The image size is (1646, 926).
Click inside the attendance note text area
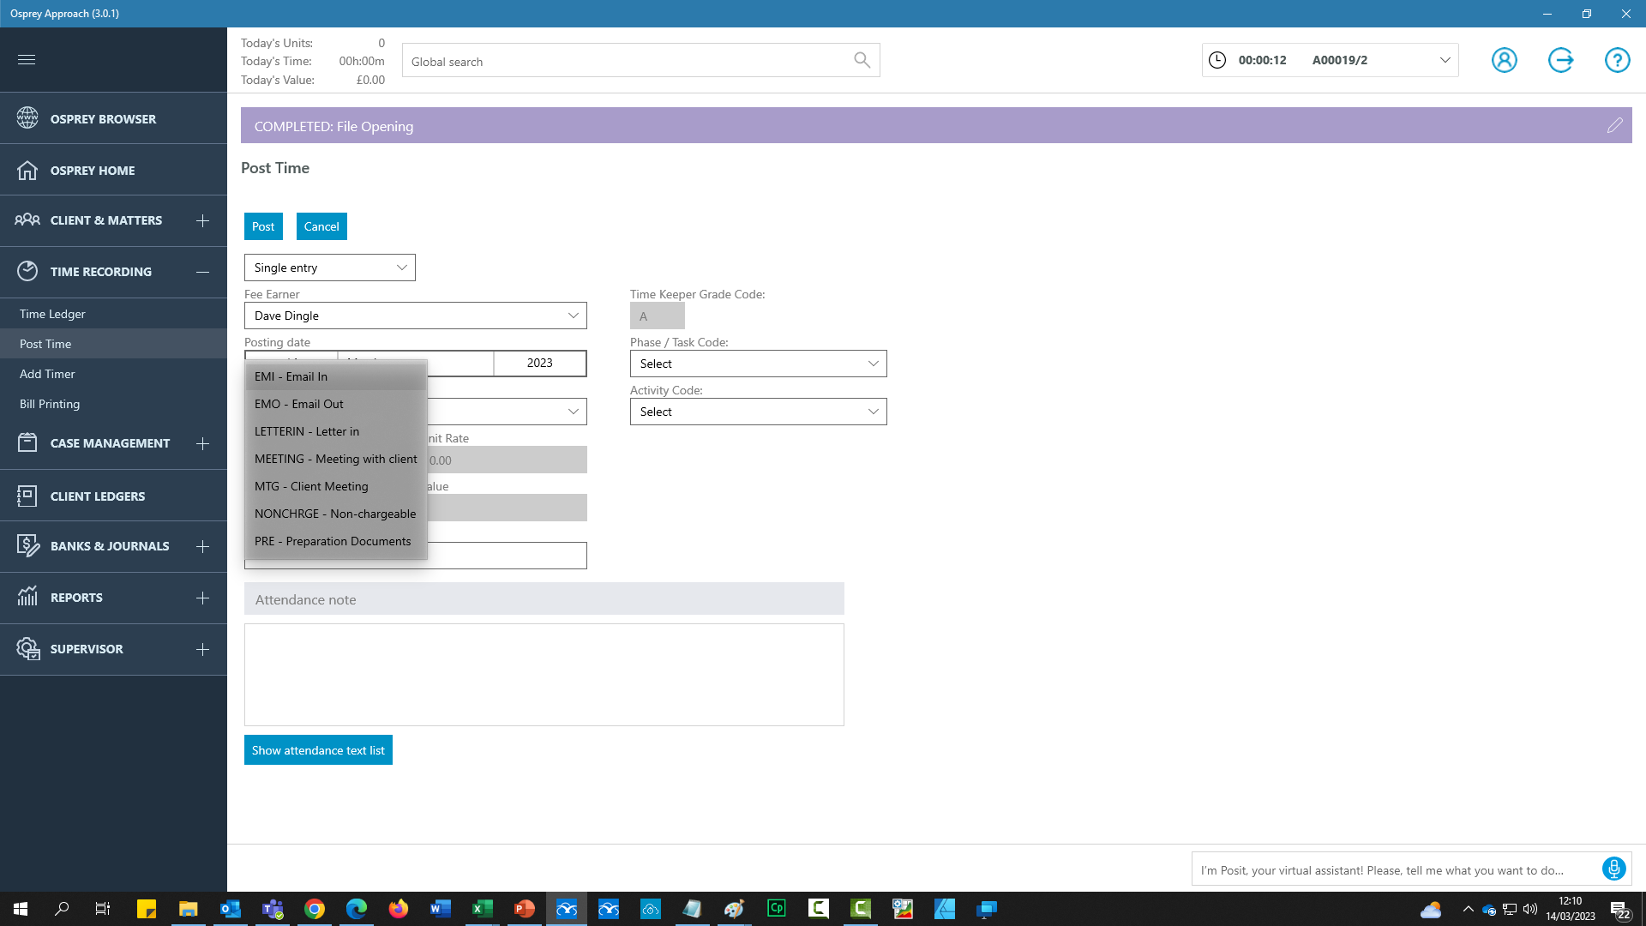tap(544, 675)
